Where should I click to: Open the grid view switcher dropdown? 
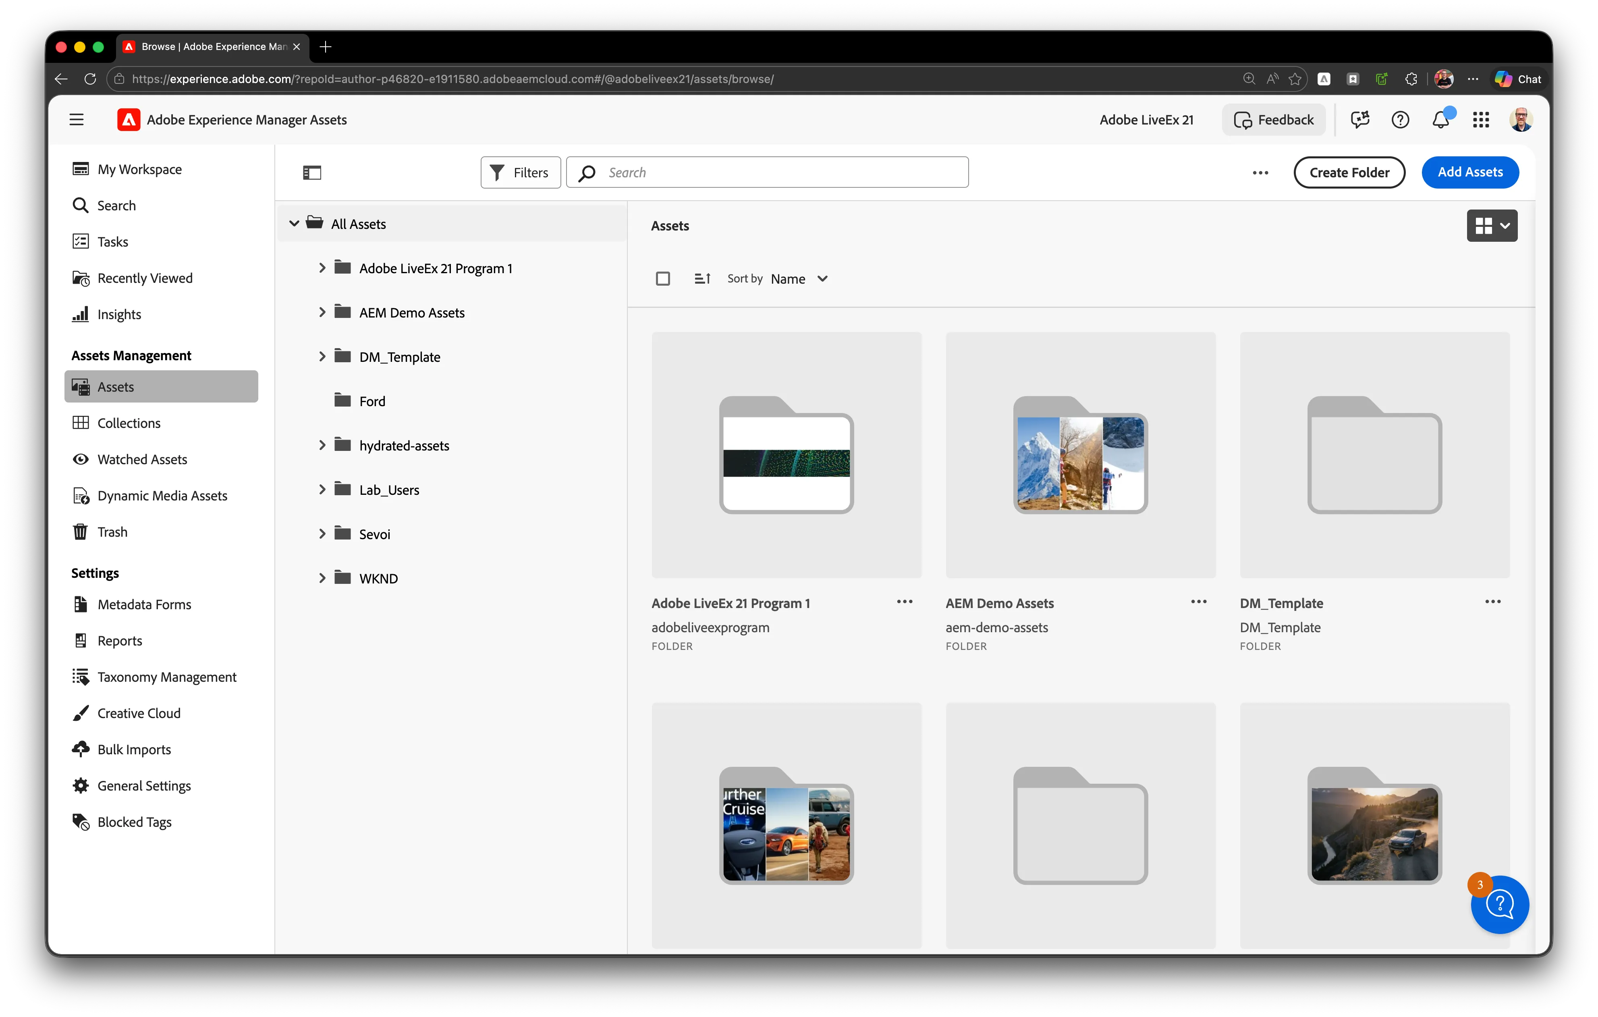coord(1492,226)
